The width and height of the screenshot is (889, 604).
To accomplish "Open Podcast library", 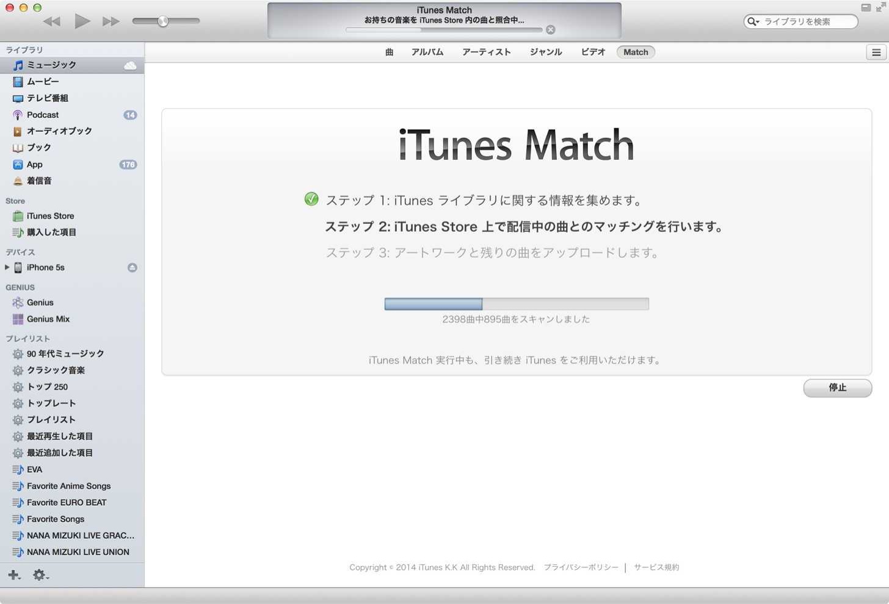I will [72, 115].
